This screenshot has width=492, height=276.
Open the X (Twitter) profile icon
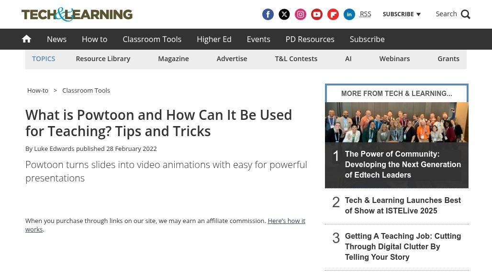pyautogui.click(x=284, y=14)
